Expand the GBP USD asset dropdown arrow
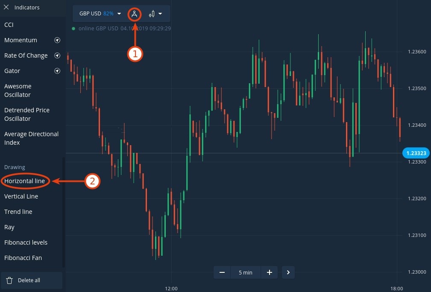Viewport: 431px width, 292px height. coord(119,14)
